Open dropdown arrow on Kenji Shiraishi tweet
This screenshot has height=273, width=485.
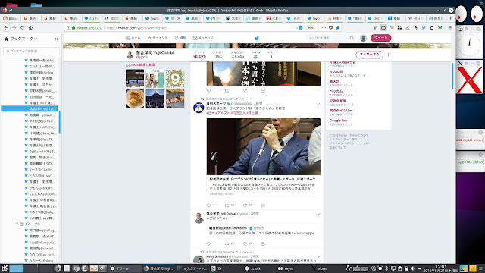tap(318, 256)
